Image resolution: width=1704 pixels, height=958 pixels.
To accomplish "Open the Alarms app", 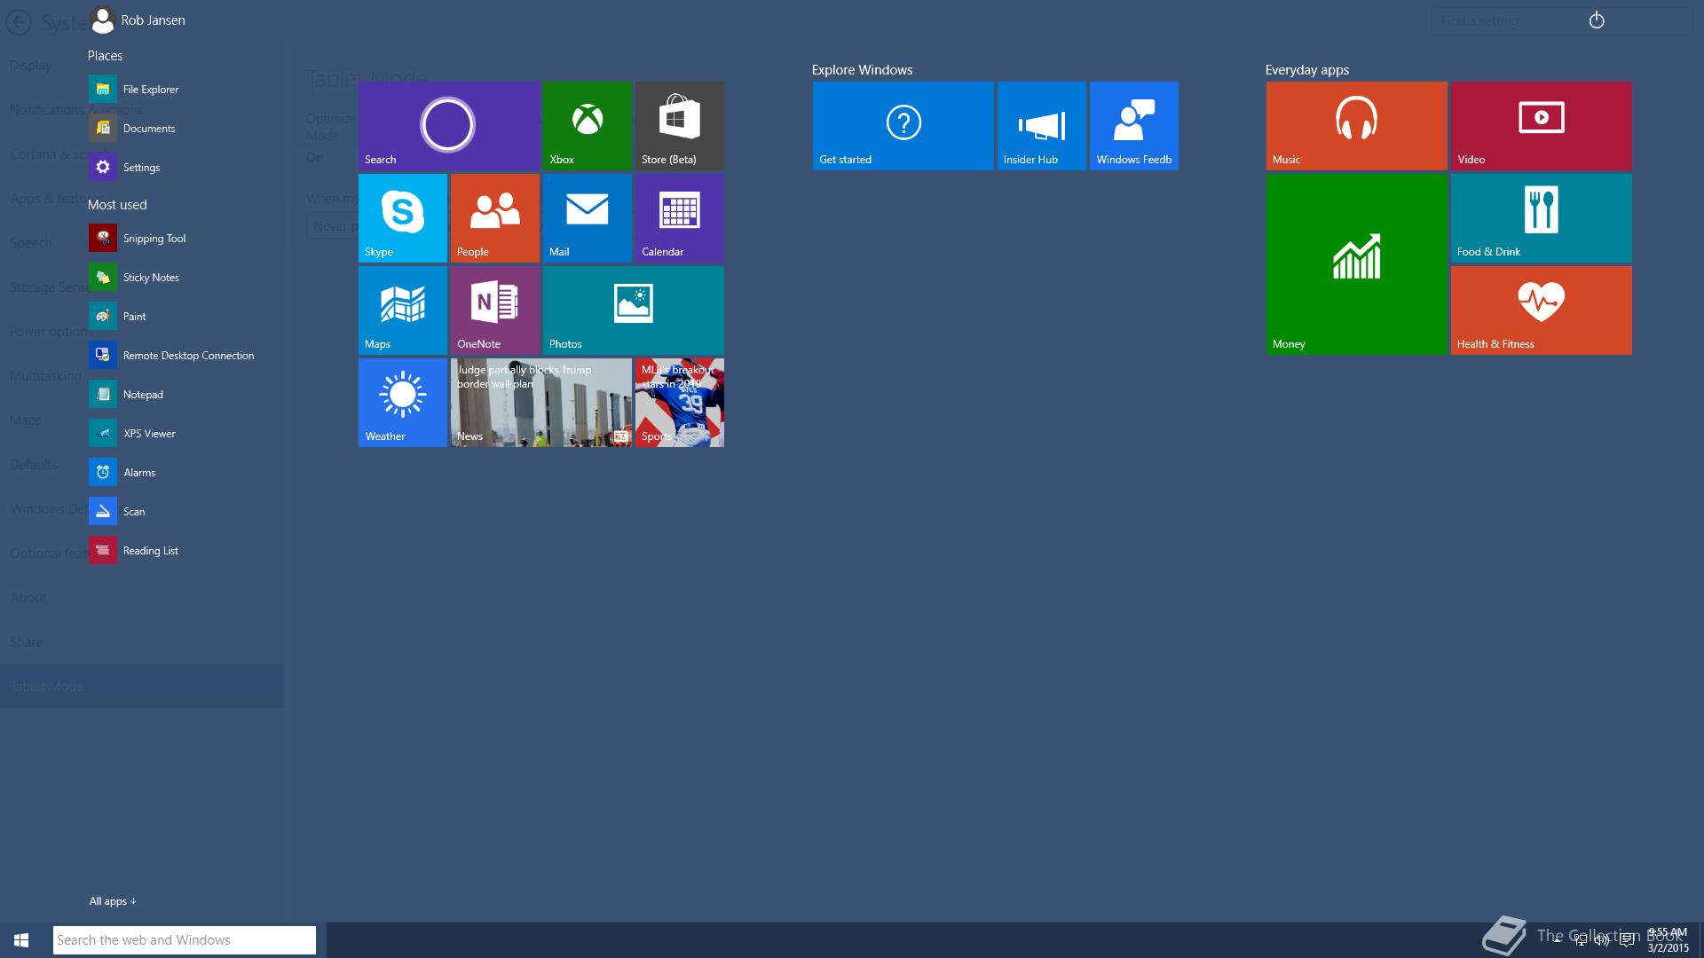I will coord(122,472).
